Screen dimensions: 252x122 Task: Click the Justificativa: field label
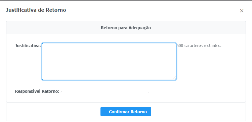coord(28,46)
